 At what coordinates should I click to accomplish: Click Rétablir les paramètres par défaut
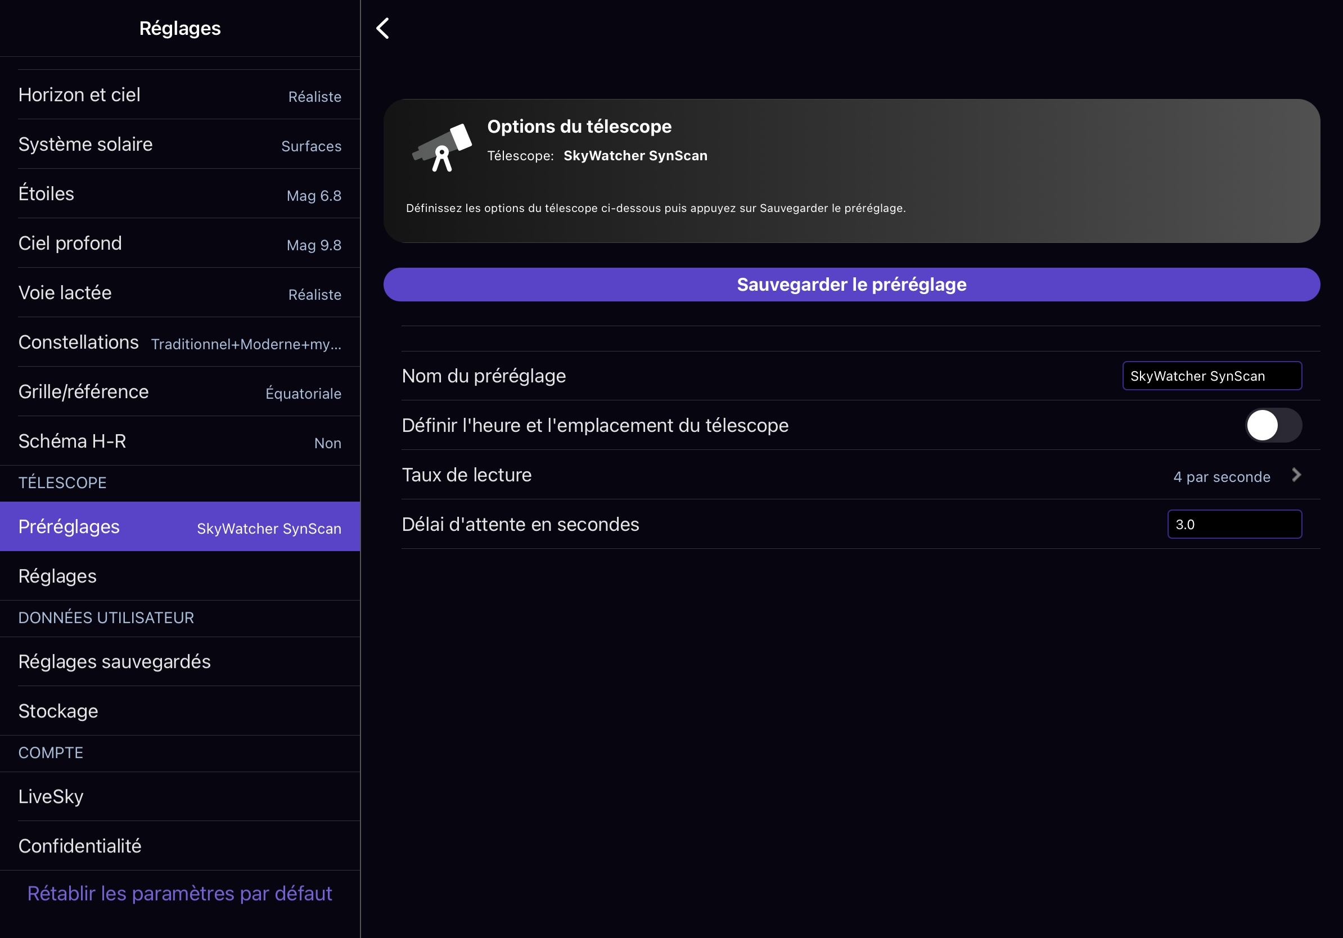point(179,893)
